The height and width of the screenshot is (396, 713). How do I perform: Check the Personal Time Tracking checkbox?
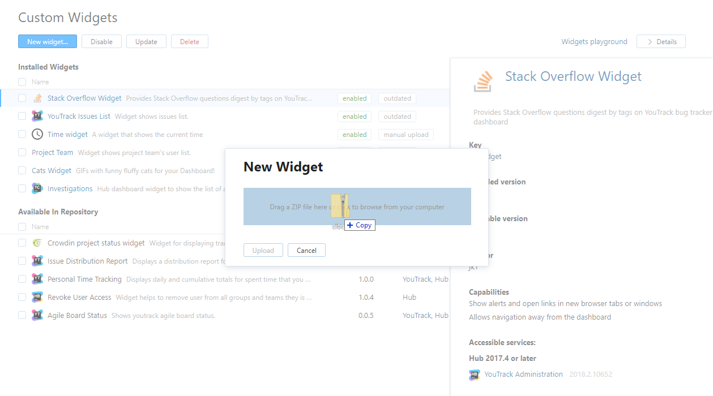[22, 279]
